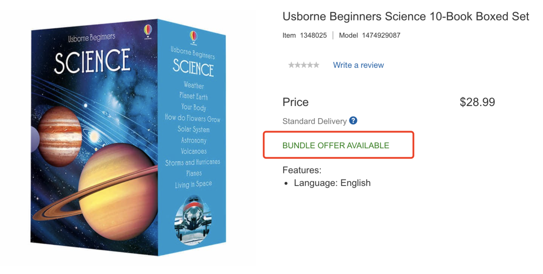The image size is (543, 274).
Task: Click the balloon logo on the box spine
Action: tap(193, 37)
